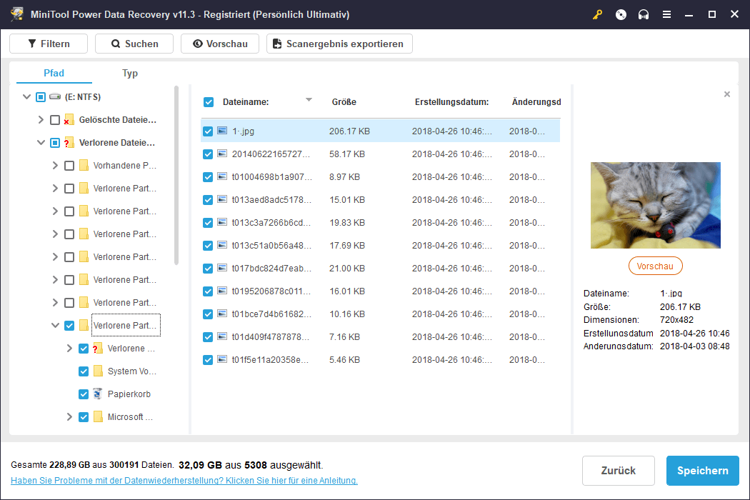Image resolution: width=750 pixels, height=500 pixels.
Task: Click the Suchen magnifier icon
Action: pos(115,44)
